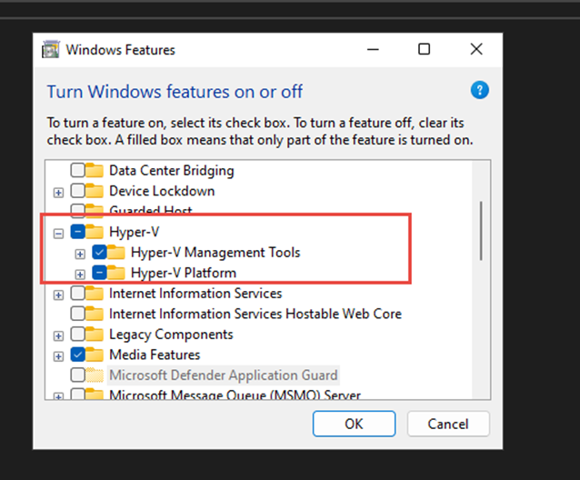Screen dimensions: 580x480
Task: Select Internet Information Services Hostable Web Core
Action: click(x=255, y=314)
